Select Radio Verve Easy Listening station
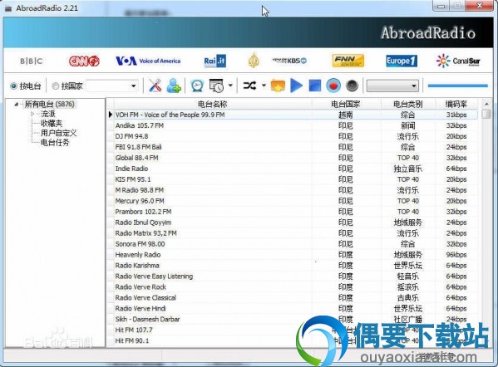Image resolution: width=498 pixels, height=367 pixels. click(295, 276)
